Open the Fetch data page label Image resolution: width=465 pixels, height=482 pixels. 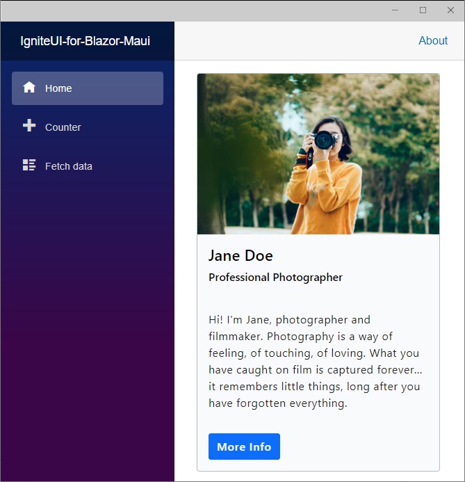tap(69, 166)
